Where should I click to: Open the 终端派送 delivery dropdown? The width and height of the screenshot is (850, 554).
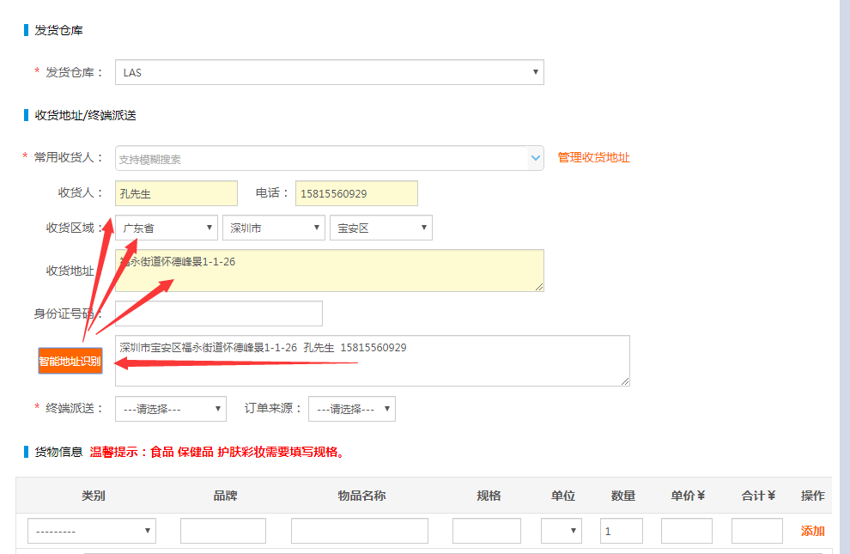(170, 409)
